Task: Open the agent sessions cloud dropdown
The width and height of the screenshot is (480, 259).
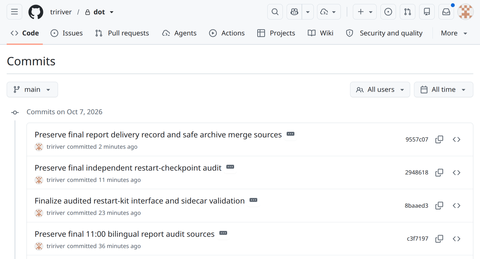Action: click(x=329, y=12)
